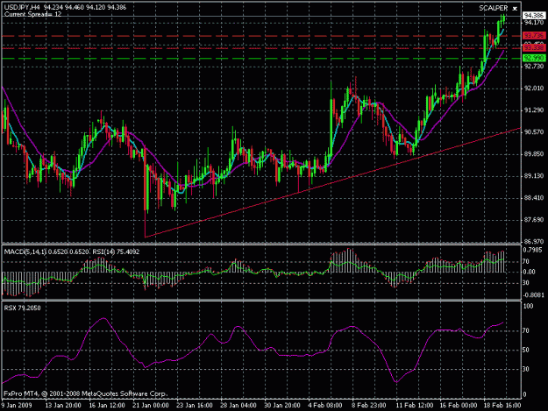
Task: Click the RSI(14) 75.4092 reading
Action: point(116,252)
